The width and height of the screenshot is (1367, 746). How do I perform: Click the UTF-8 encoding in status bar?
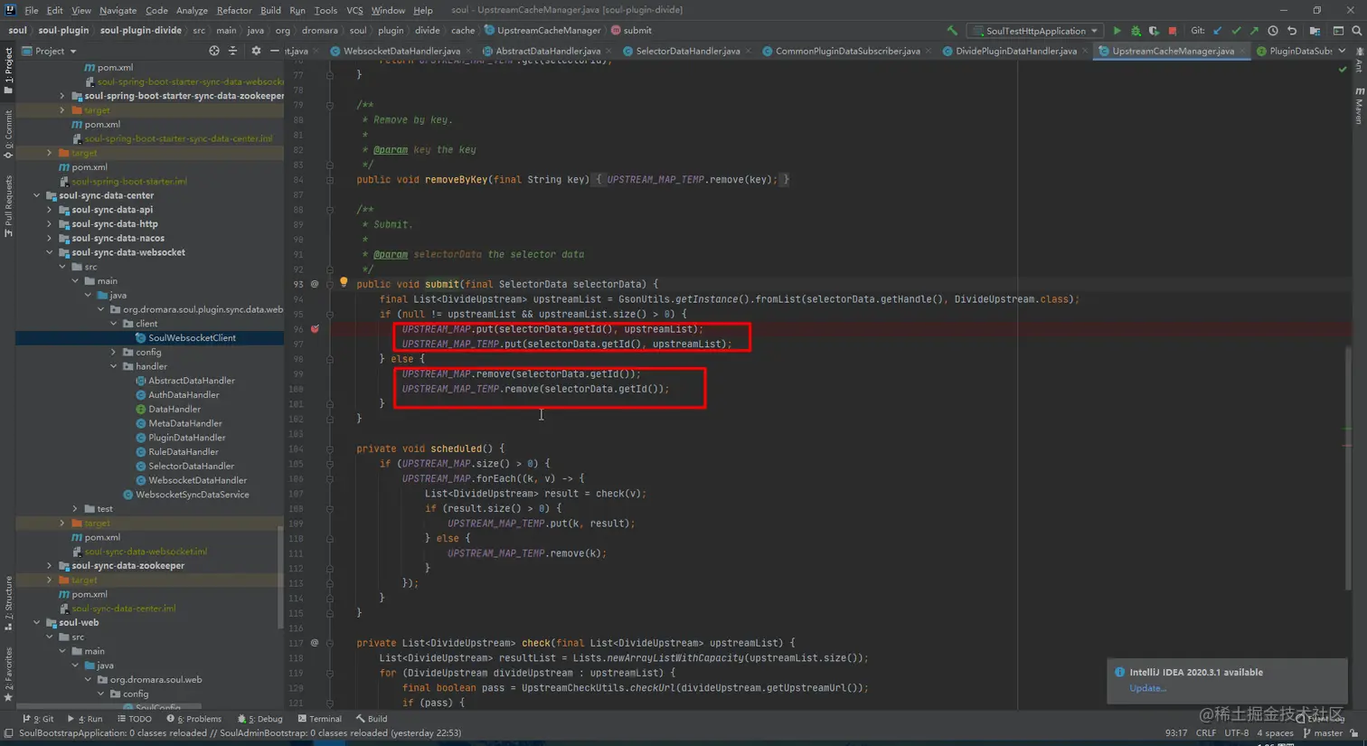(1236, 733)
